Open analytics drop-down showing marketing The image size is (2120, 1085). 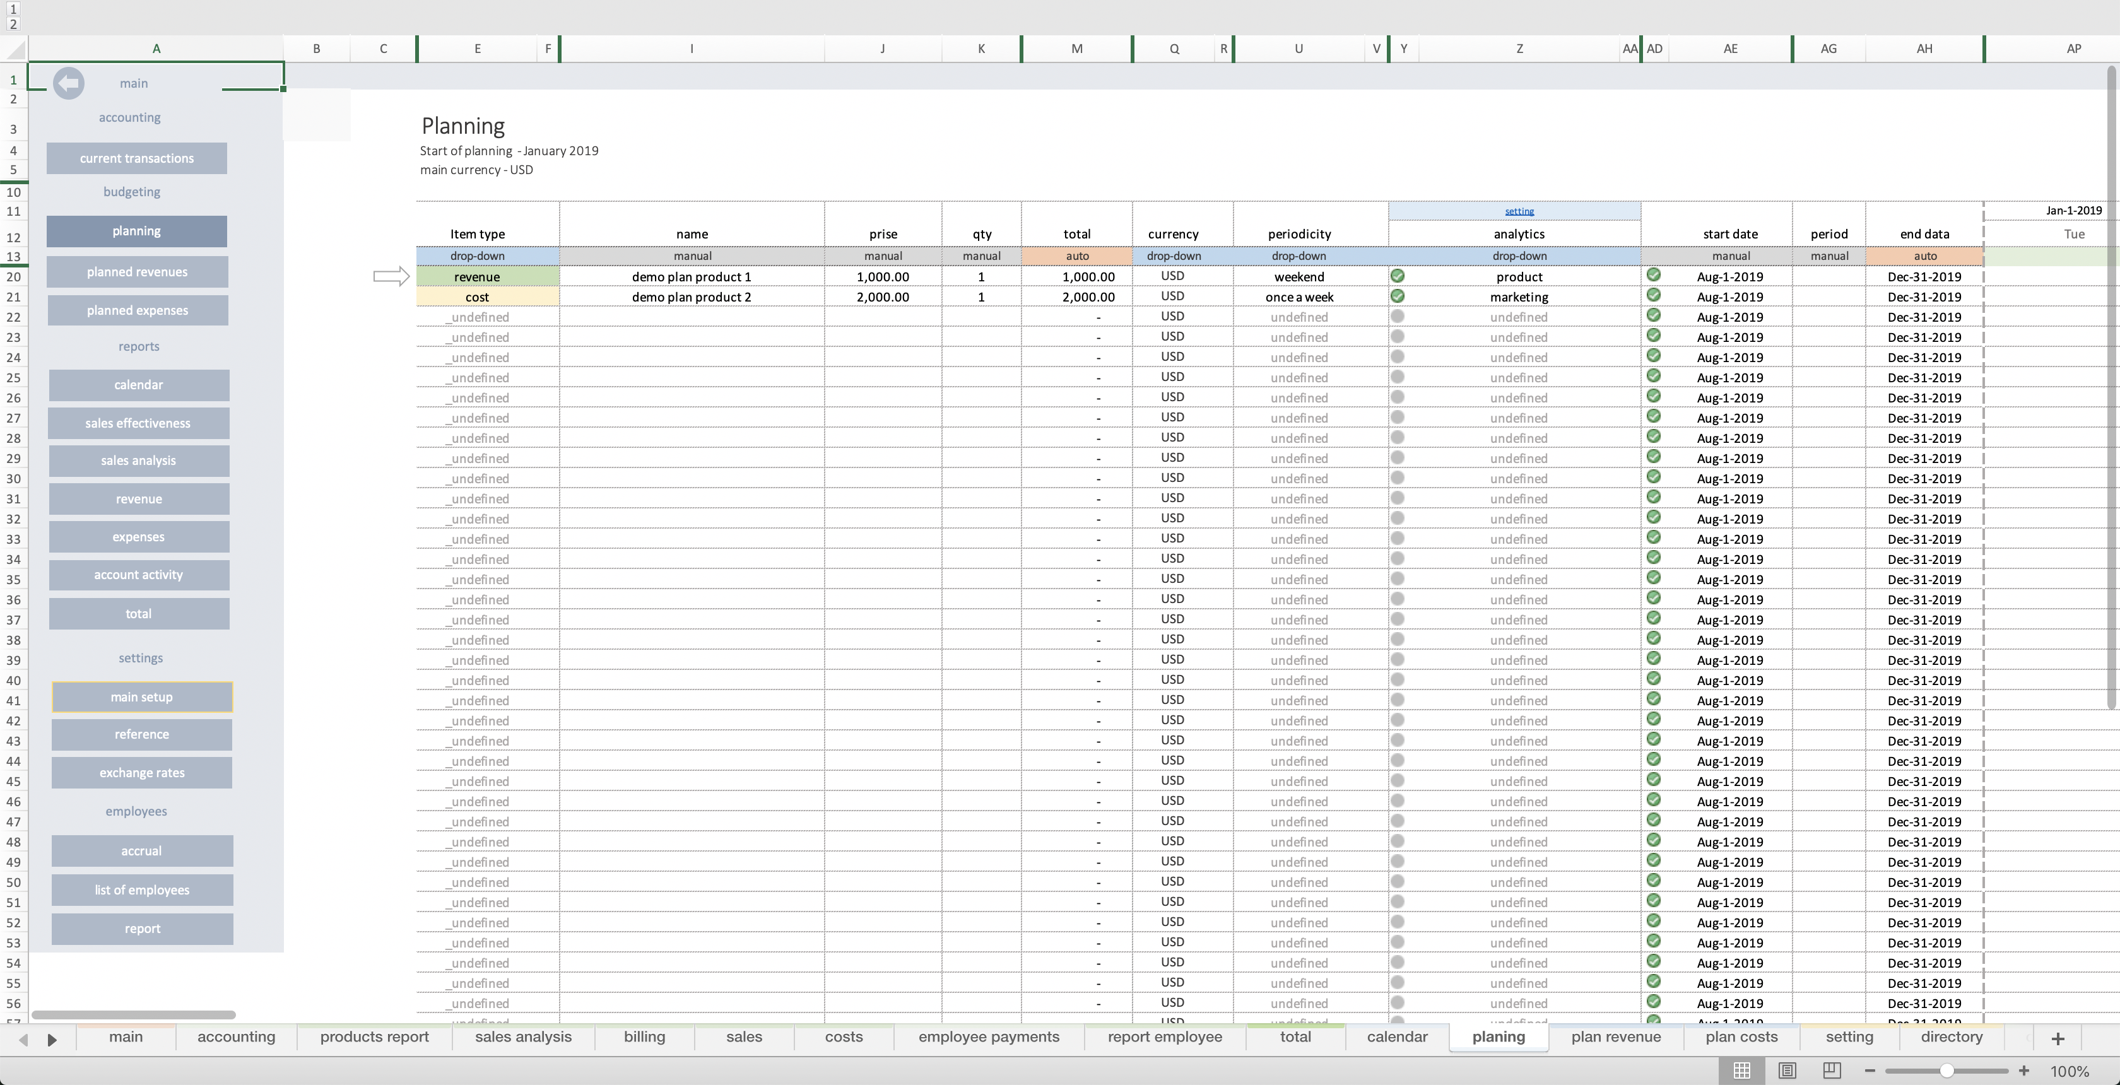point(1519,297)
